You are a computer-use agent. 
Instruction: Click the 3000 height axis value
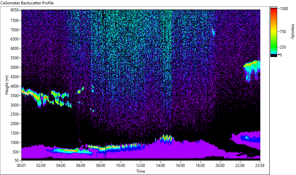(14, 105)
